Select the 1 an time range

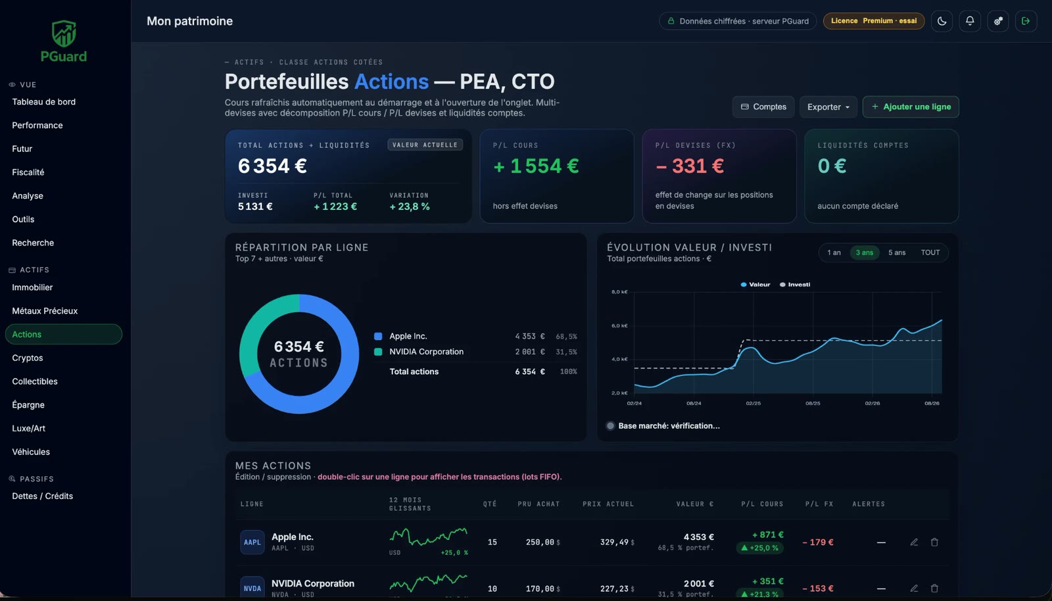click(834, 252)
